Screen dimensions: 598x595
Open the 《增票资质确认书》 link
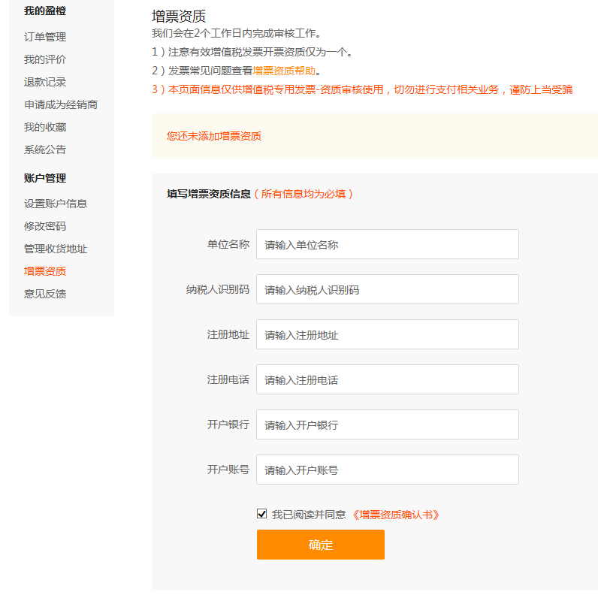(x=395, y=515)
